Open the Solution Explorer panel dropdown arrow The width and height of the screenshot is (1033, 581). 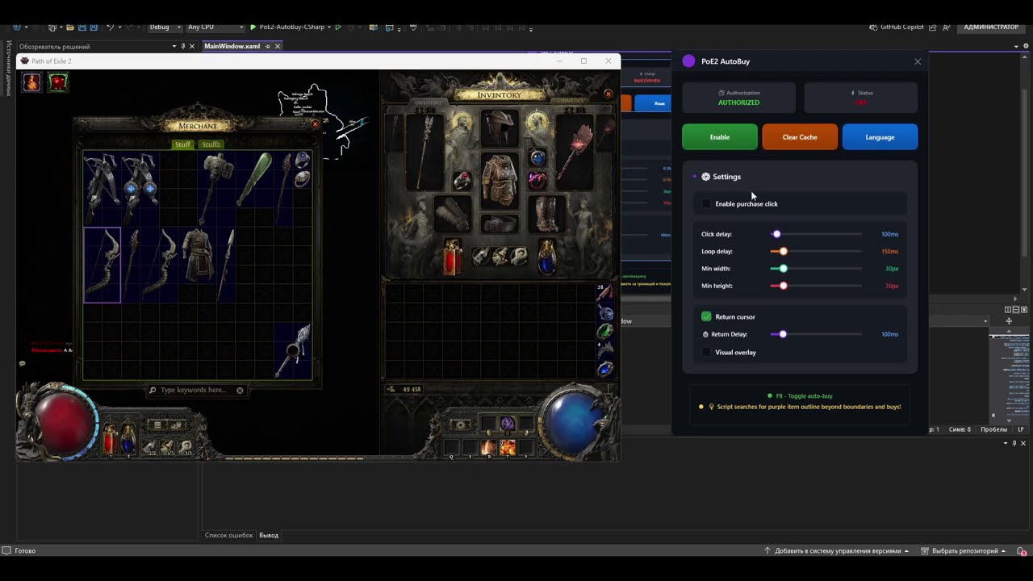pos(174,46)
